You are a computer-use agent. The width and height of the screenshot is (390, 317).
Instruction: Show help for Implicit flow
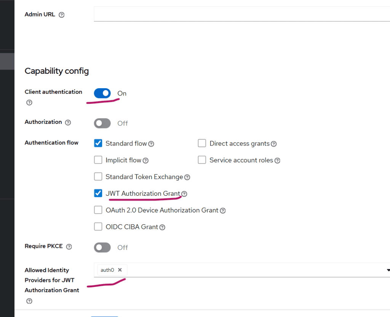click(145, 160)
